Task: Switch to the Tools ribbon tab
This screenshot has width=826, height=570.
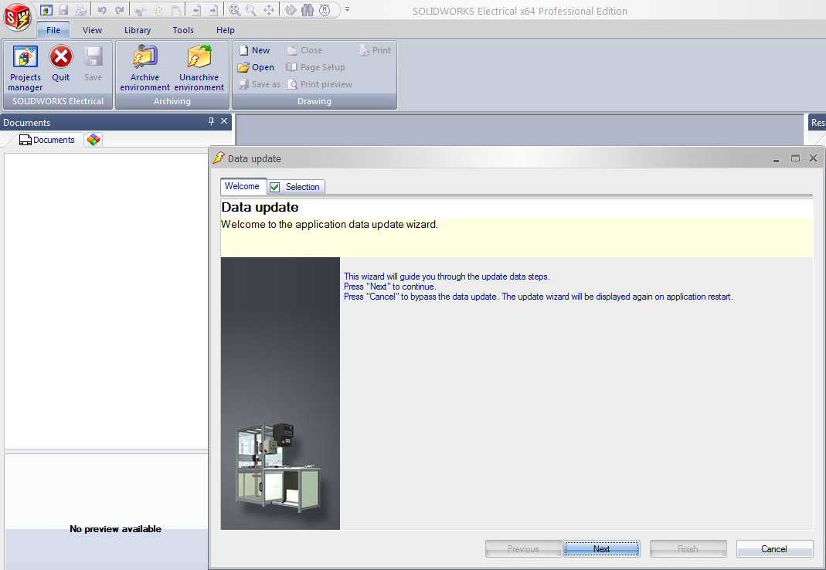Action: point(183,30)
